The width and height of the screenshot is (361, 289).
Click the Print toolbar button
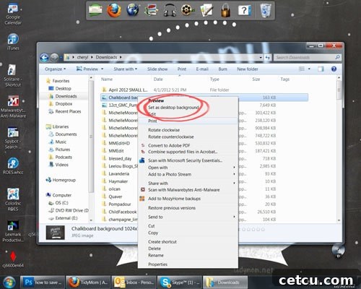tap(182, 69)
